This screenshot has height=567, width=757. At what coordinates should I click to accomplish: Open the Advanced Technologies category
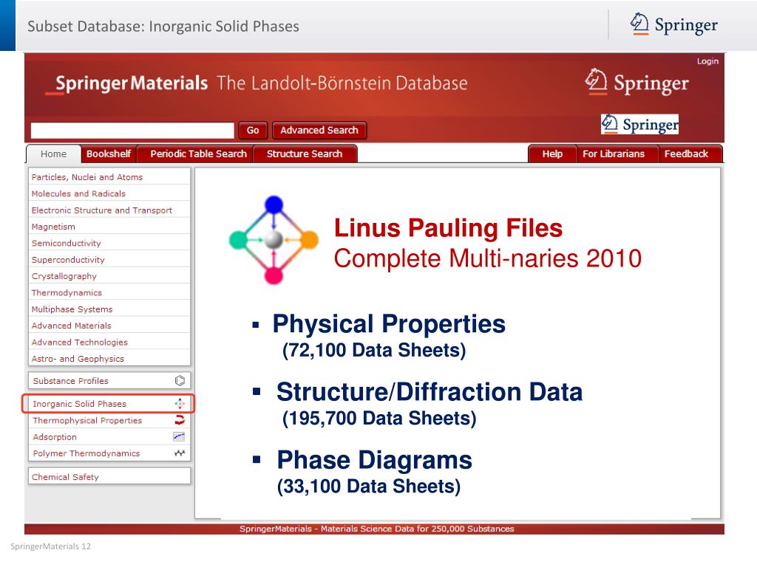click(109, 342)
